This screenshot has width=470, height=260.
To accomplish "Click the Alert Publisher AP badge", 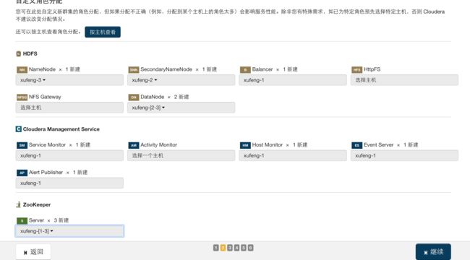I will pyautogui.click(x=22, y=173).
